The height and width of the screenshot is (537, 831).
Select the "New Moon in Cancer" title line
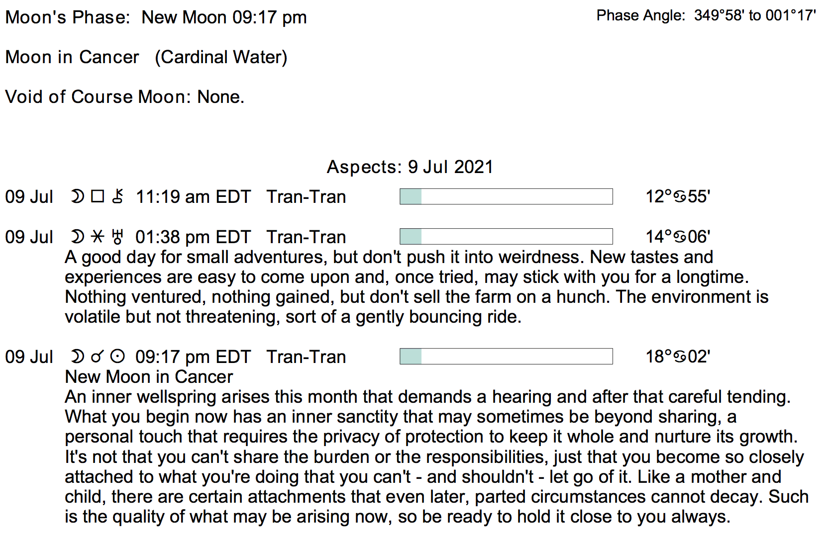149,377
